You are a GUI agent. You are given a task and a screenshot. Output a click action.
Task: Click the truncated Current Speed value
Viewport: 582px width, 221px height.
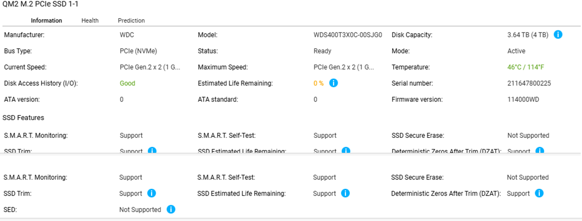pos(150,68)
